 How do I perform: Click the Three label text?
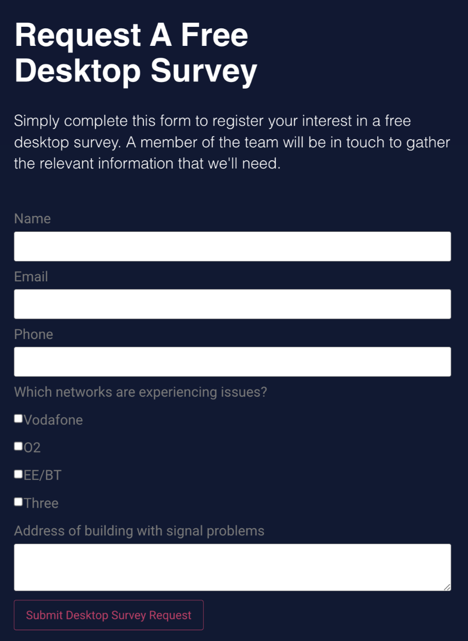(41, 503)
